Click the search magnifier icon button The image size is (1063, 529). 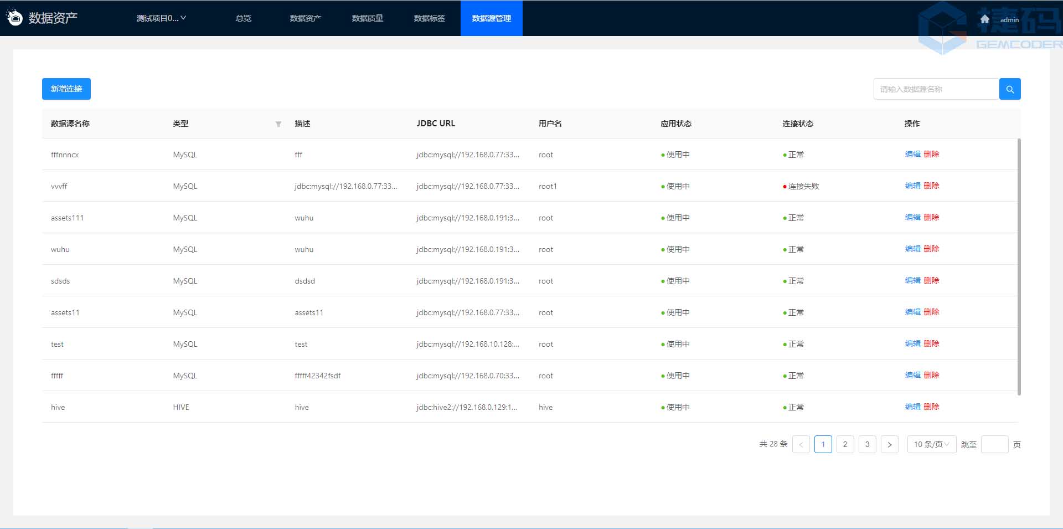[1010, 89]
